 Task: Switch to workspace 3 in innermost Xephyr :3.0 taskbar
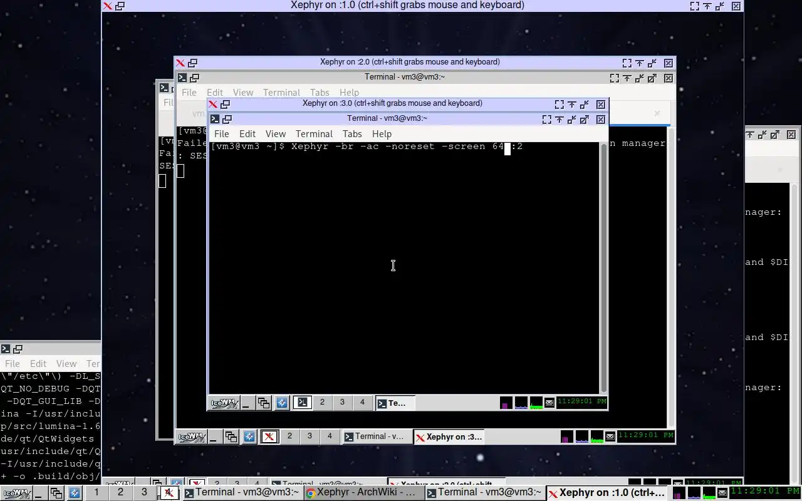(x=342, y=403)
